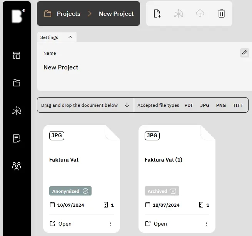Click the network hub icon in sidebar

(17, 111)
